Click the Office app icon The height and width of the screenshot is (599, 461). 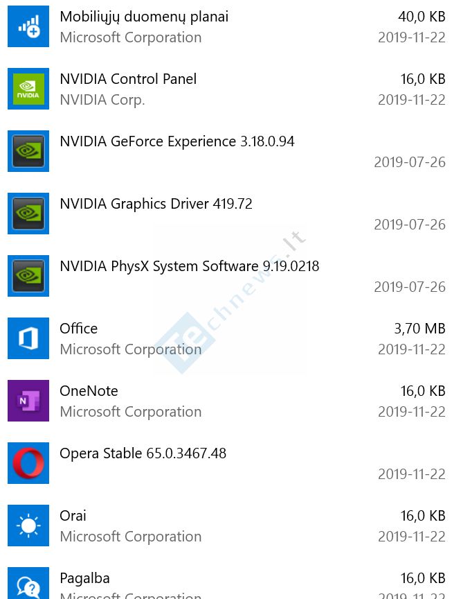pyautogui.click(x=28, y=338)
